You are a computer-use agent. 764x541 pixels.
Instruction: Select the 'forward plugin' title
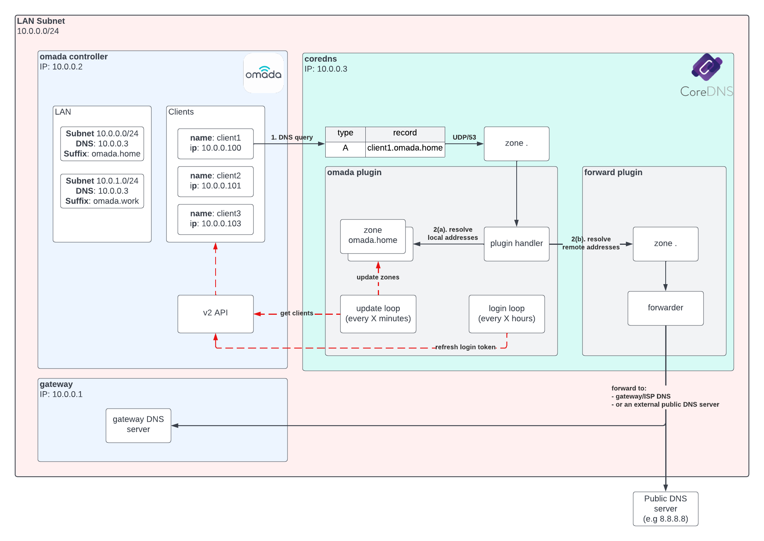613,173
